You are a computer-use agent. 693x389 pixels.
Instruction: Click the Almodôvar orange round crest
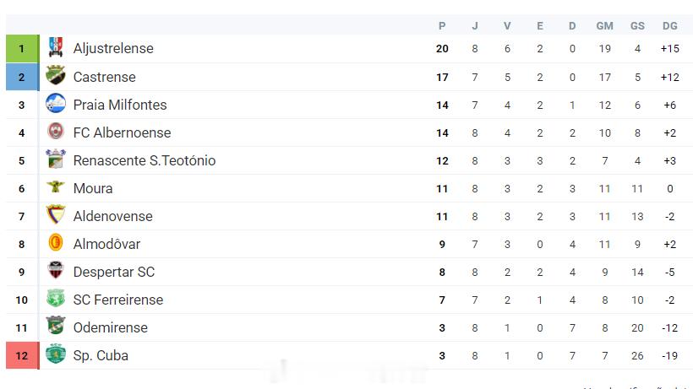[56, 243]
